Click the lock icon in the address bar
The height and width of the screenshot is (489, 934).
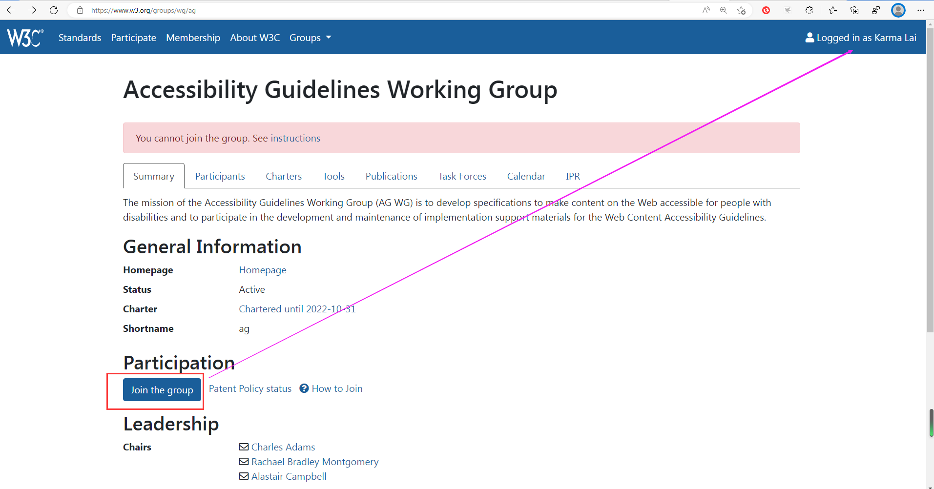[80, 10]
